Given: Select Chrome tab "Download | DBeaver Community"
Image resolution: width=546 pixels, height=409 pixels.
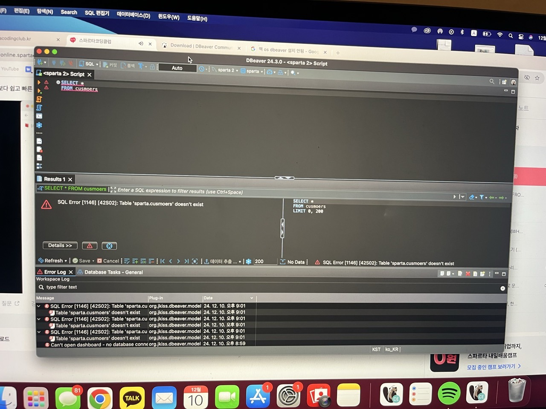Looking at the screenshot, I should tap(201, 46).
